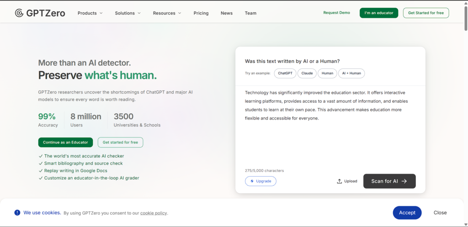Click the hero Get started for free button
Viewport: 468px width, 227px height.
(x=120, y=143)
